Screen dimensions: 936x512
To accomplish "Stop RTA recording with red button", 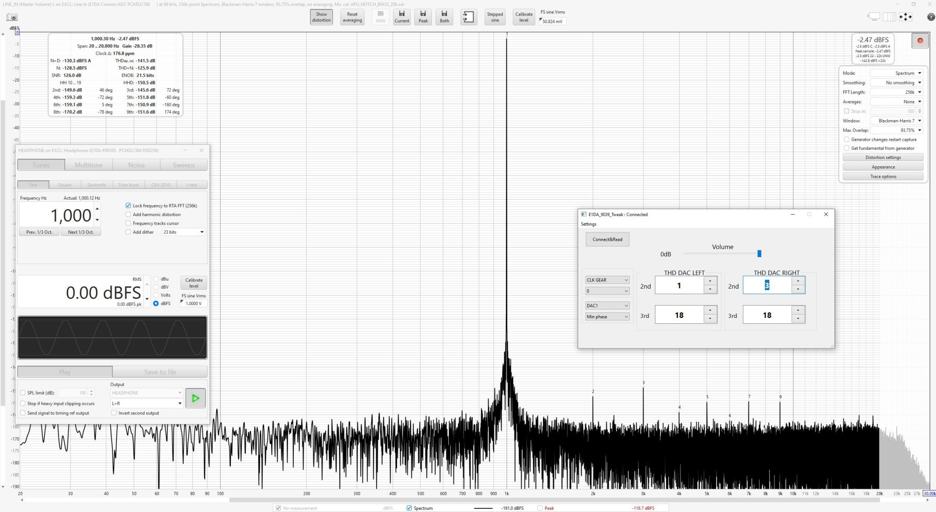I will (920, 41).
